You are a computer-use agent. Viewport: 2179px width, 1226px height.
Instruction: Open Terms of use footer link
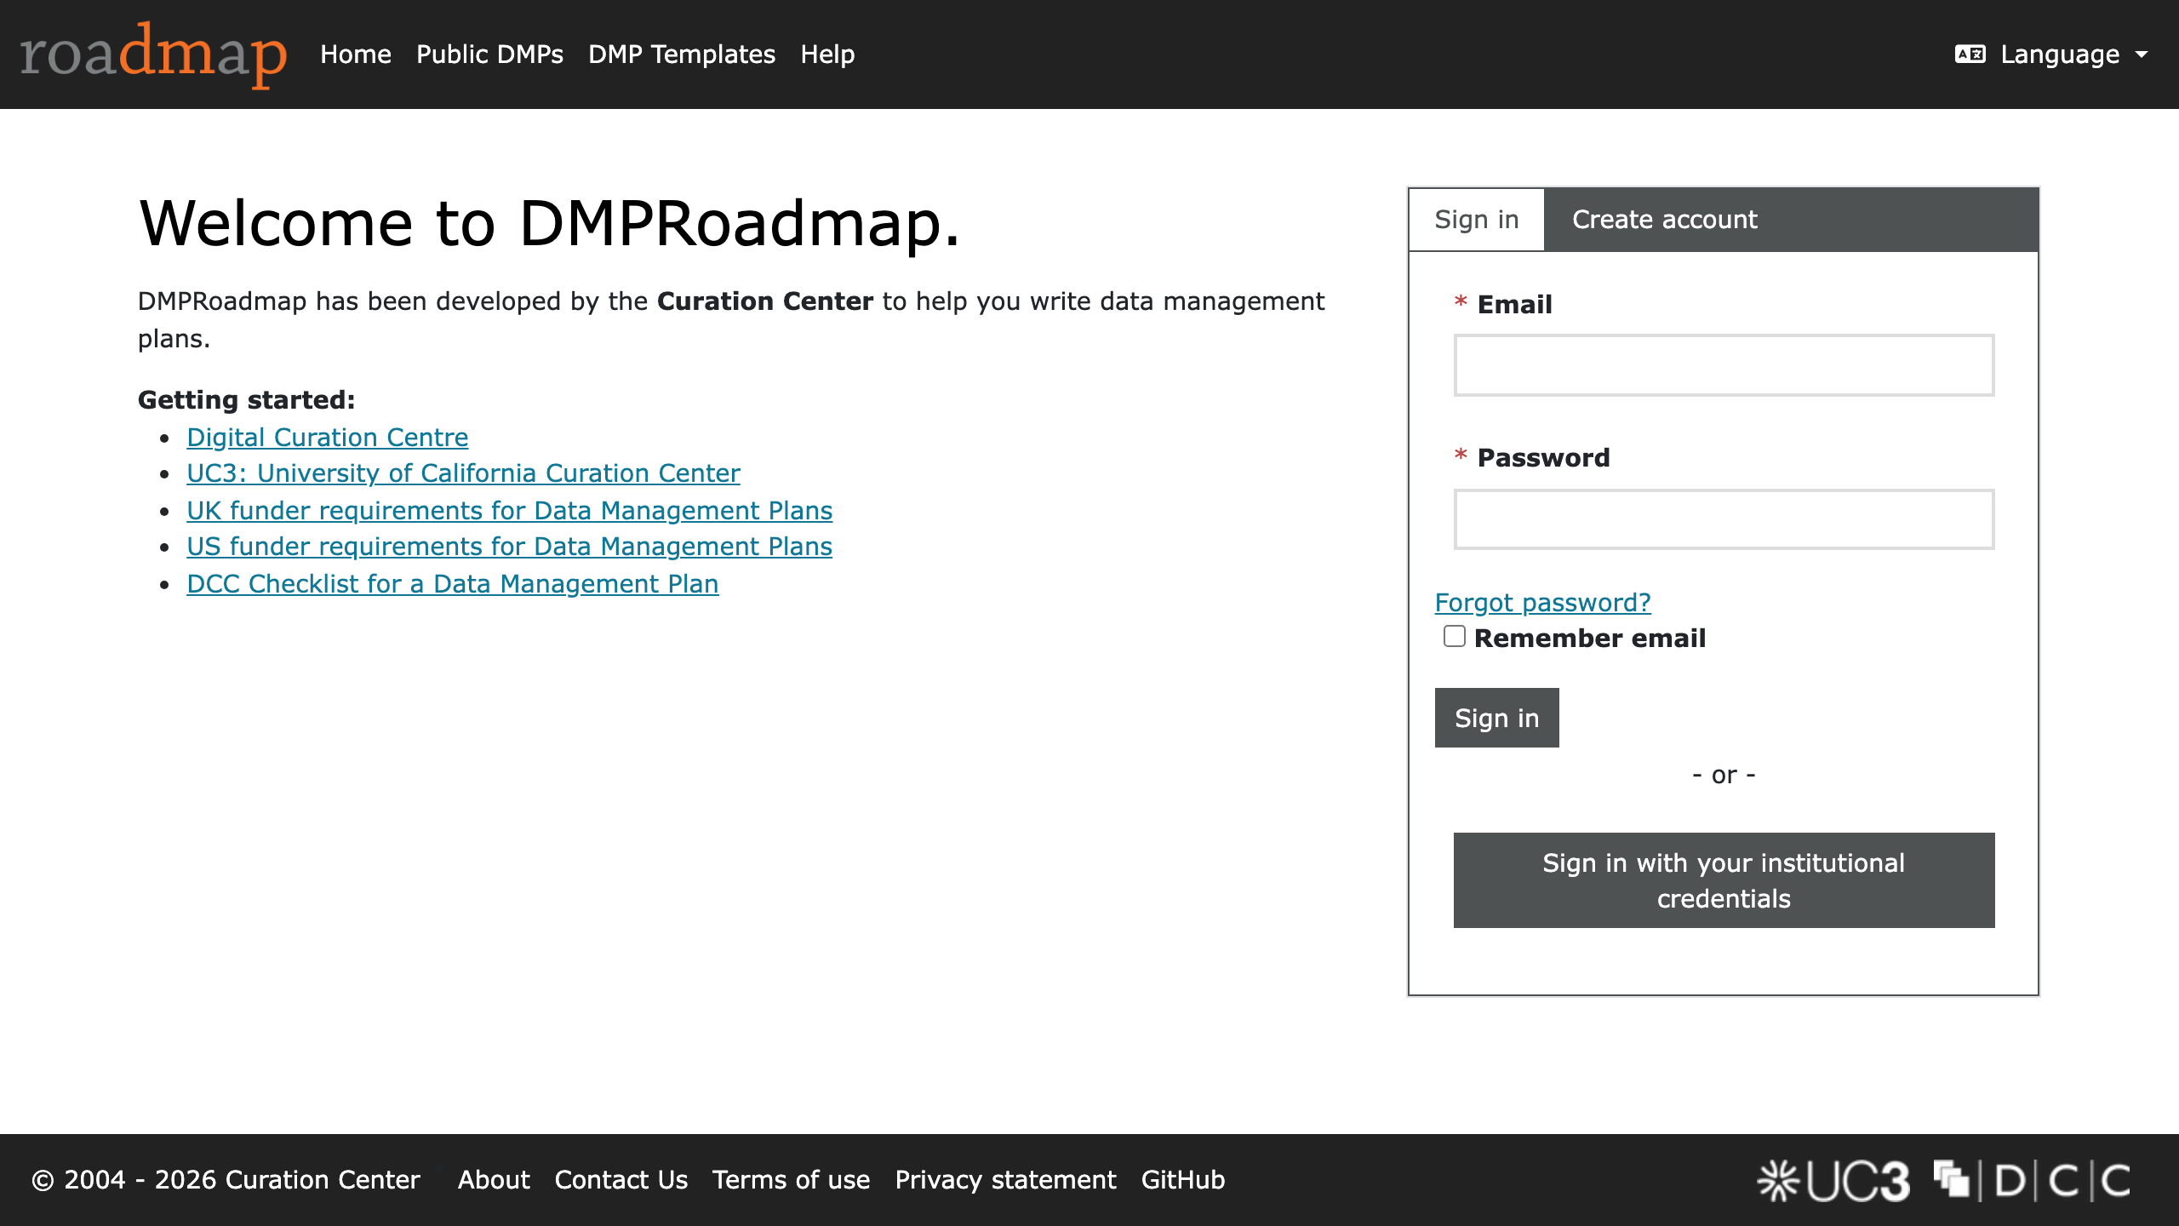(792, 1180)
